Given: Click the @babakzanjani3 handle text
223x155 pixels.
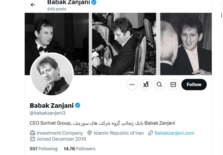Looking at the screenshot, I should pos(47,113).
